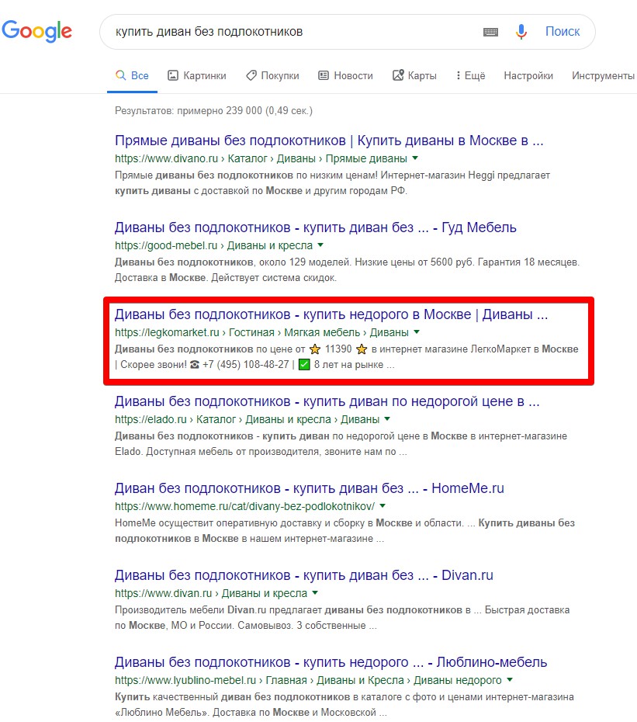Screen dimensions: 637x722
Task: Open legkomarket.ru result title link
Action: tap(331, 314)
